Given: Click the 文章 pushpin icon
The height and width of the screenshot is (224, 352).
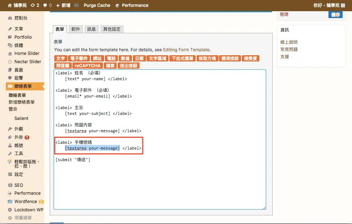Looking at the screenshot, I should pos(10,29).
